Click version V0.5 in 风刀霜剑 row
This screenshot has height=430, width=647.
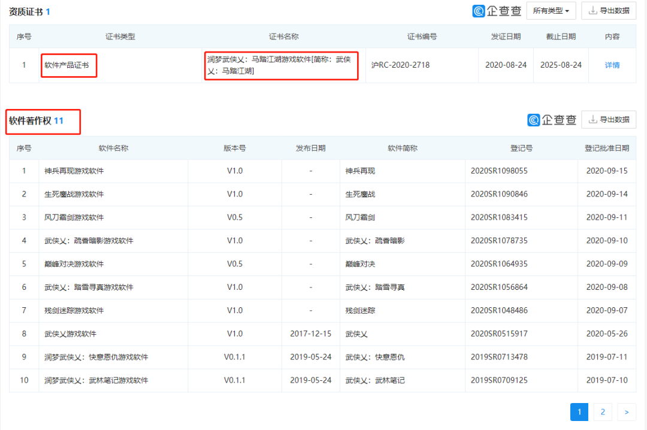tap(234, 217)
